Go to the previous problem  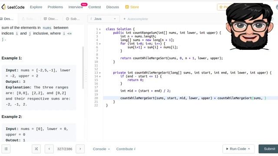point(49,149)
